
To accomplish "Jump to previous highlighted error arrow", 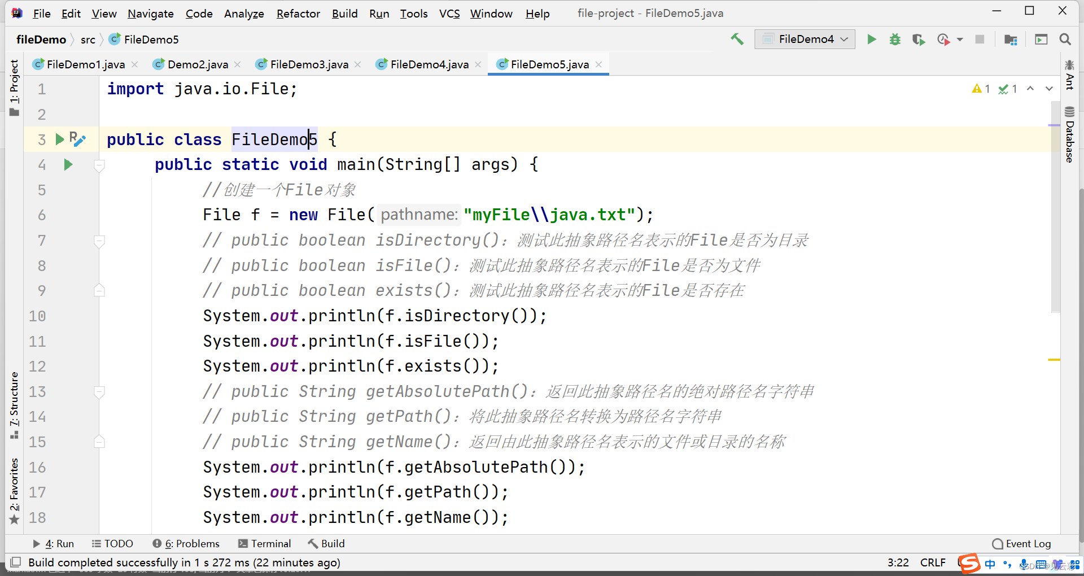I will click(1030, 89).
